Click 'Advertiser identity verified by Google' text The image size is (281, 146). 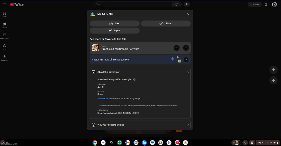[x=114, y=79]
